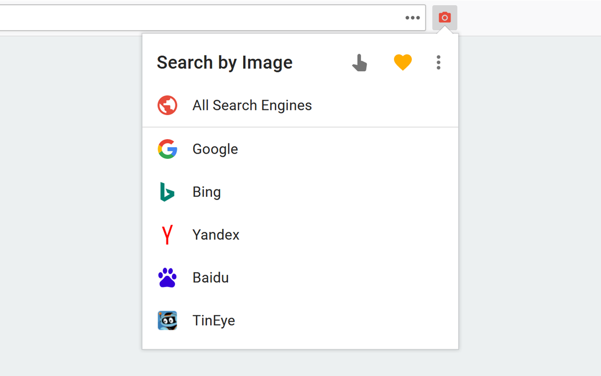Screen dimensions: 601x376
Task: Search with Google menu entry
Action: pyautogui.click(x=215, y=149)
